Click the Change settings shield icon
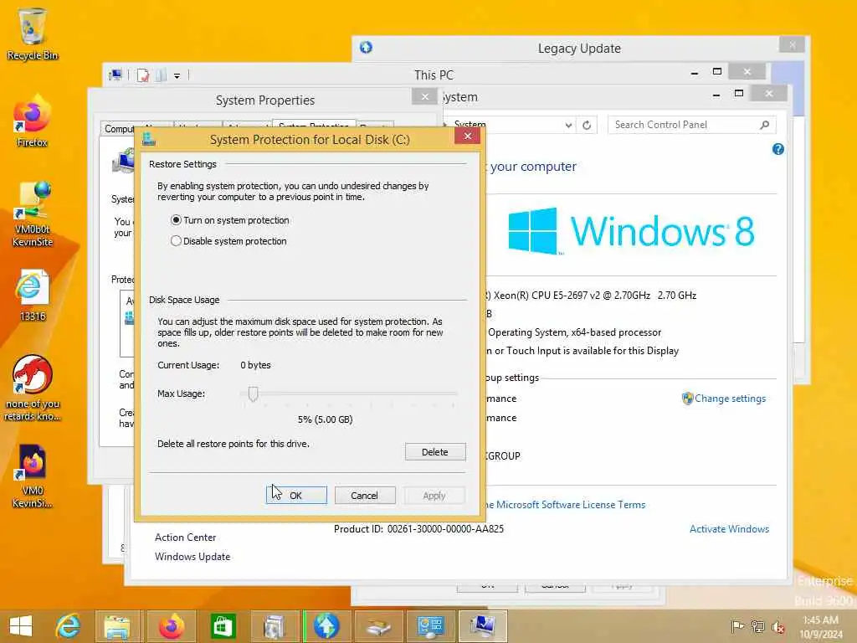Screen dimensions: 857x643 pos(688,399)
